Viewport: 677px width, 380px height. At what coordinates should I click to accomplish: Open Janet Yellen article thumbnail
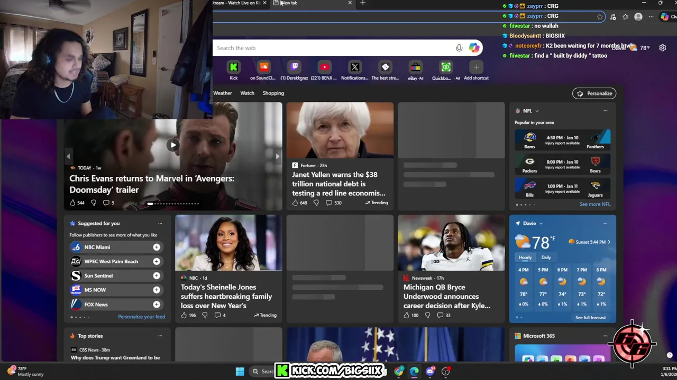340,130
